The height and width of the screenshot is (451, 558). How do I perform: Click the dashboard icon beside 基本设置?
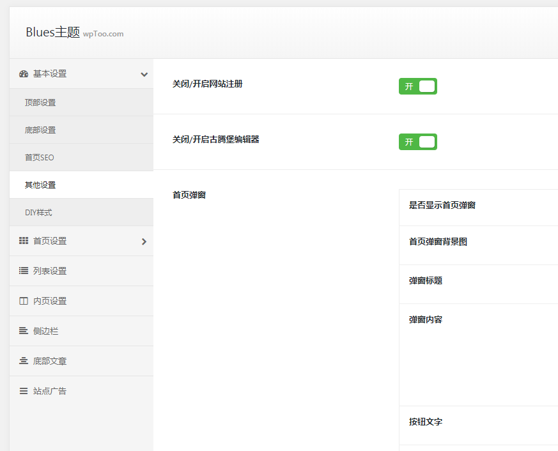point(24,74)
